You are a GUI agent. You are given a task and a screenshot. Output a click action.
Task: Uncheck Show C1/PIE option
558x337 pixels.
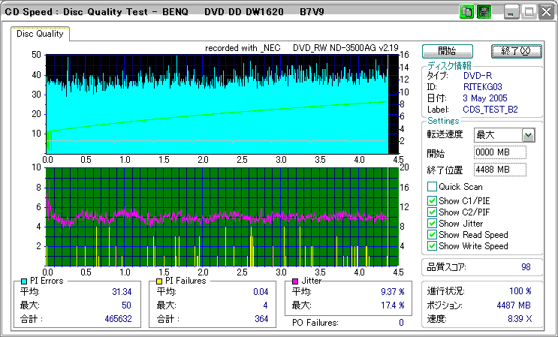click(432, 200)
